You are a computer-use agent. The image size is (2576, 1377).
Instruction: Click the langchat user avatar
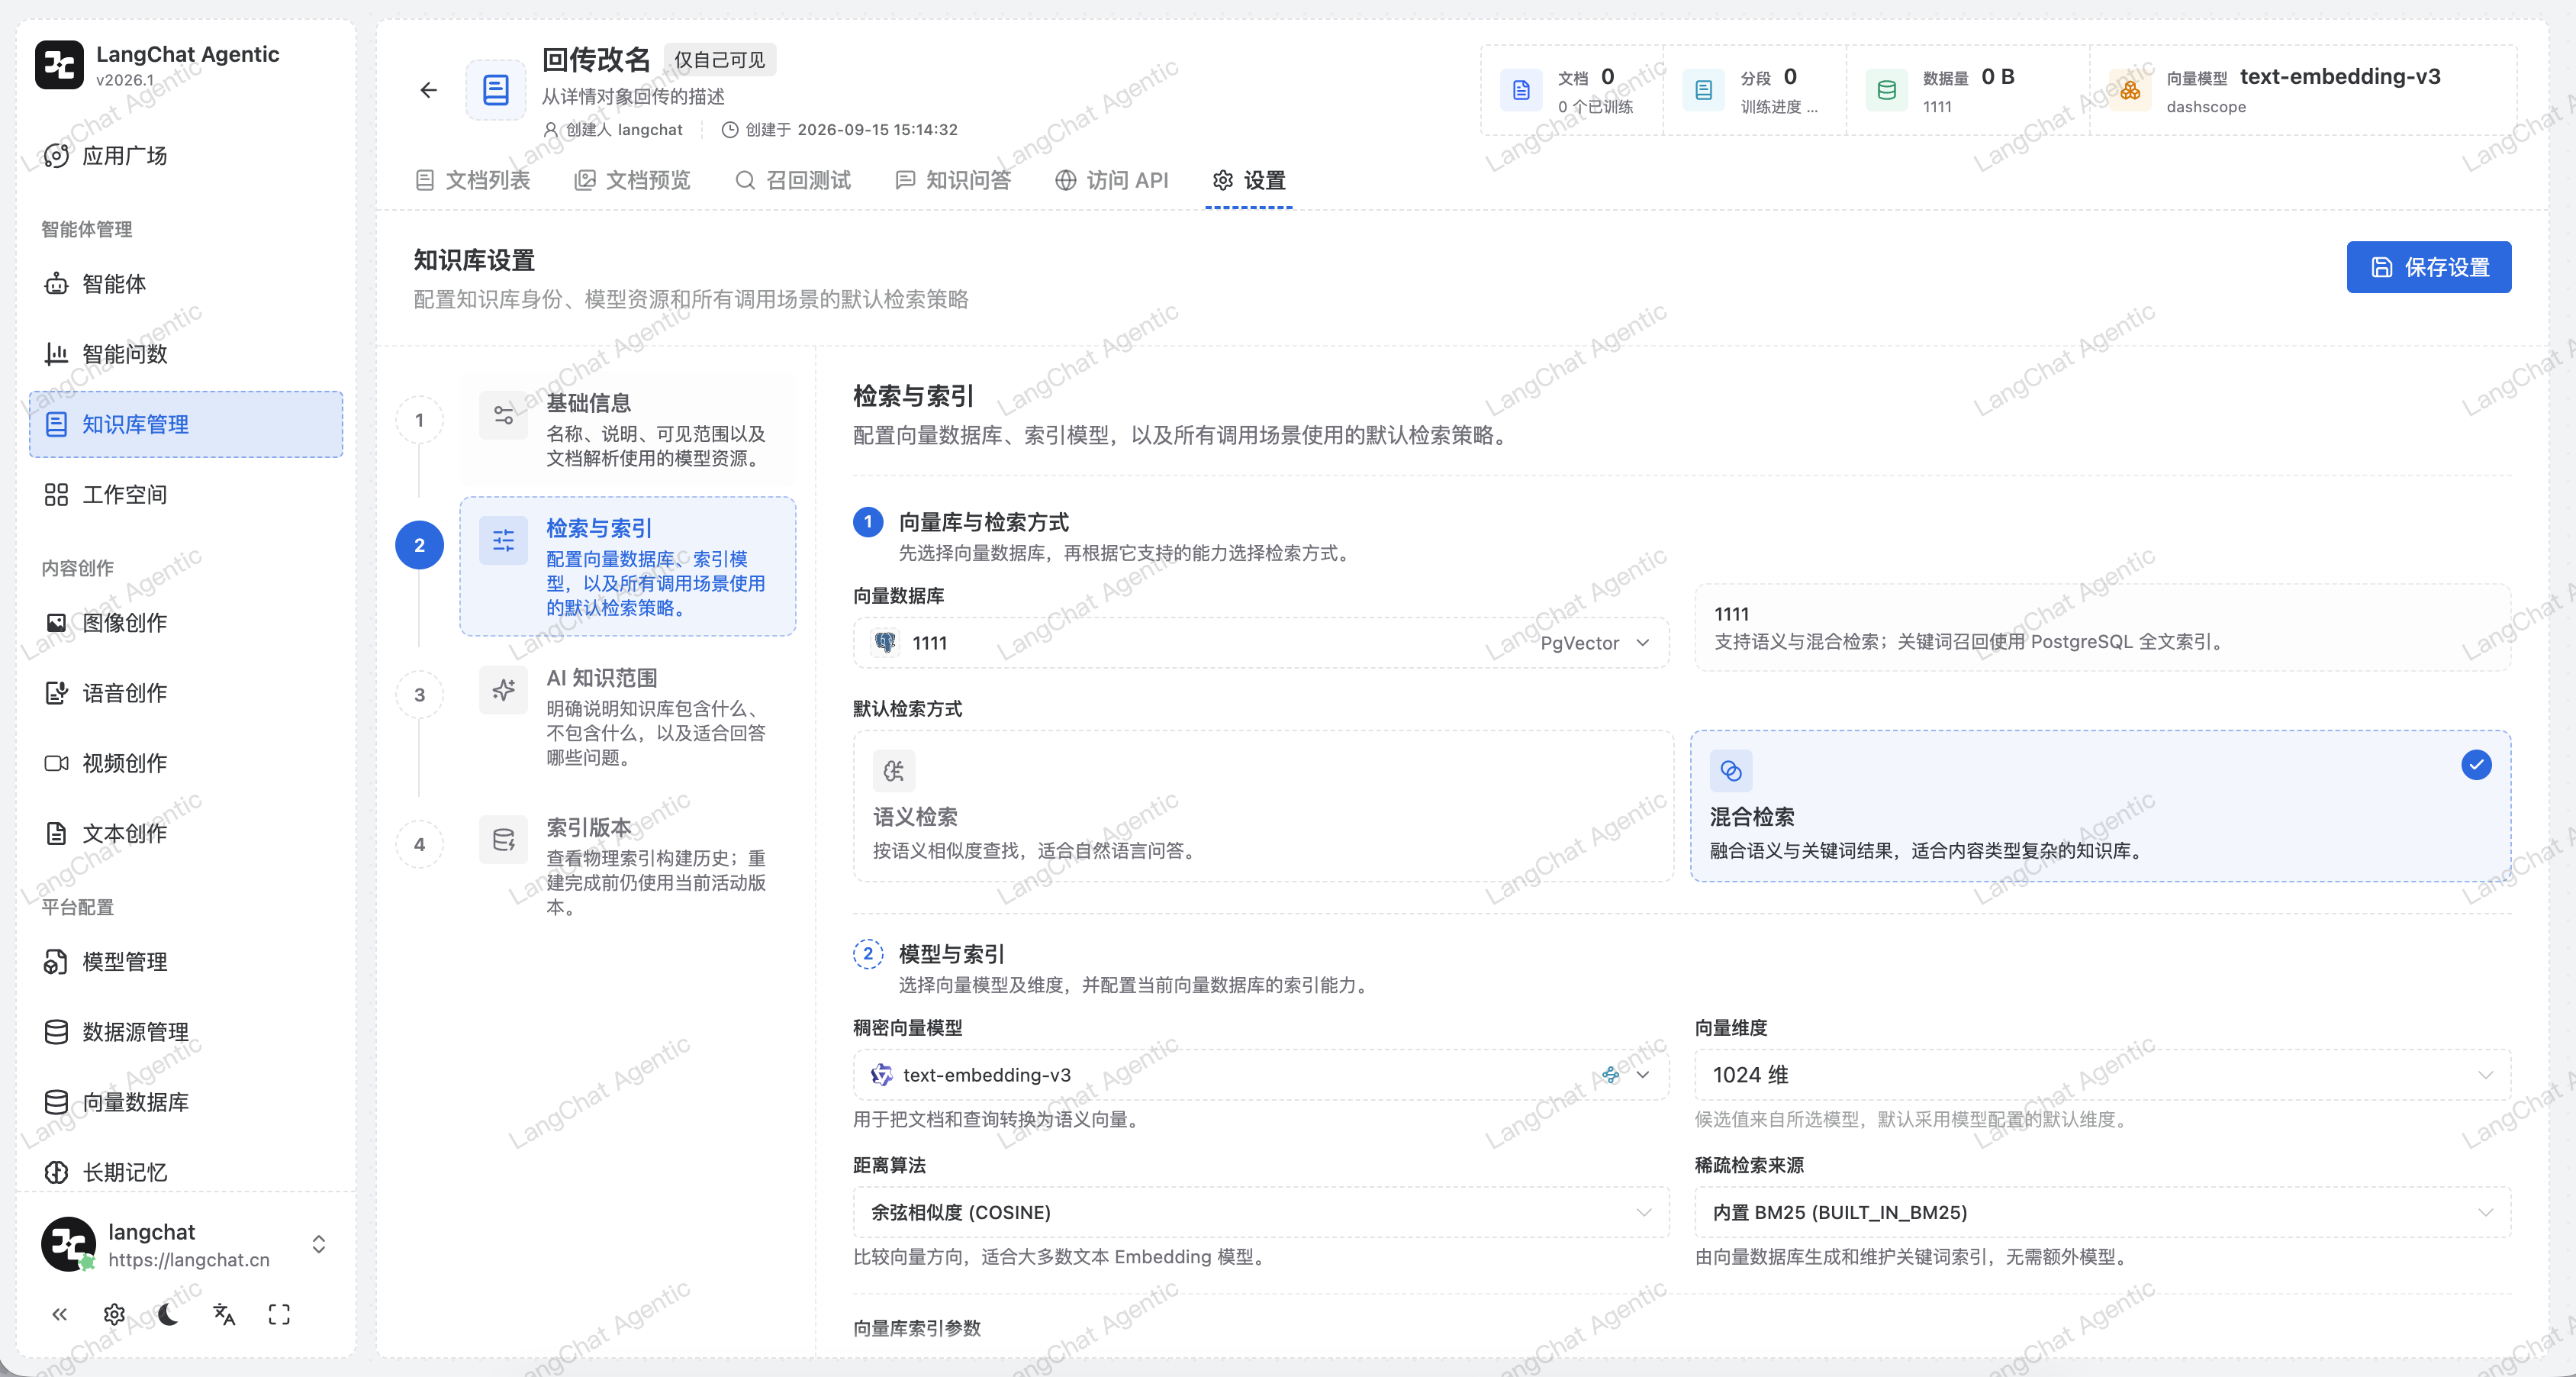coord(68,1244)
